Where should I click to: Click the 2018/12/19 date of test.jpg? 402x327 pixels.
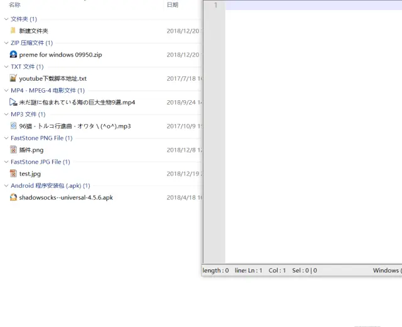184,174
